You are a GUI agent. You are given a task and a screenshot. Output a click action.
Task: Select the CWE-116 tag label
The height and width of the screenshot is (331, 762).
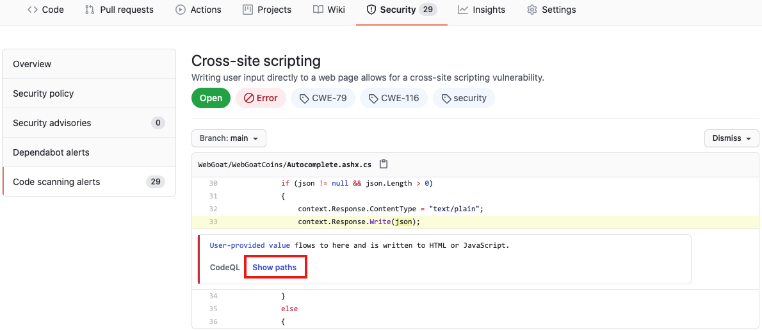pos(393,98)
